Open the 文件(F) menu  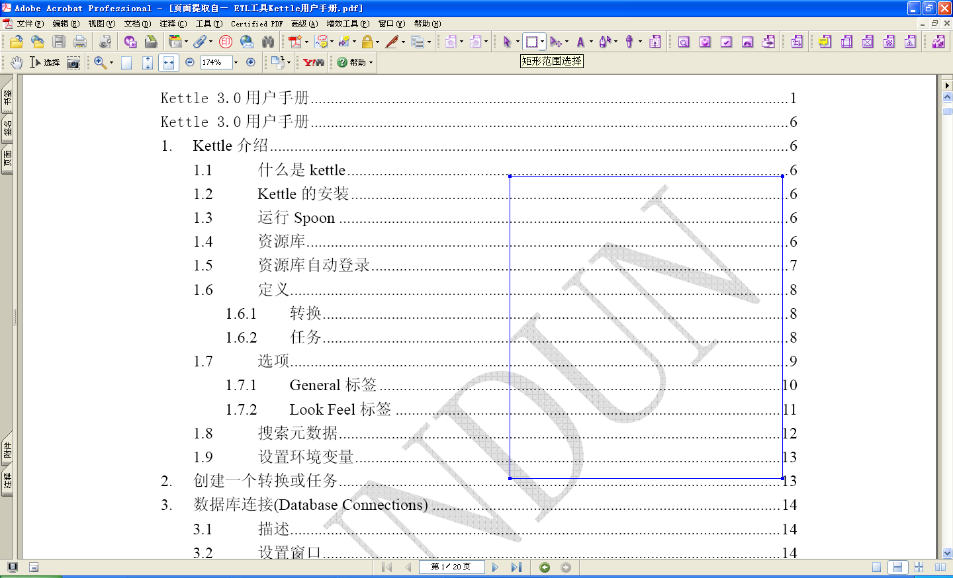point(30,24)
